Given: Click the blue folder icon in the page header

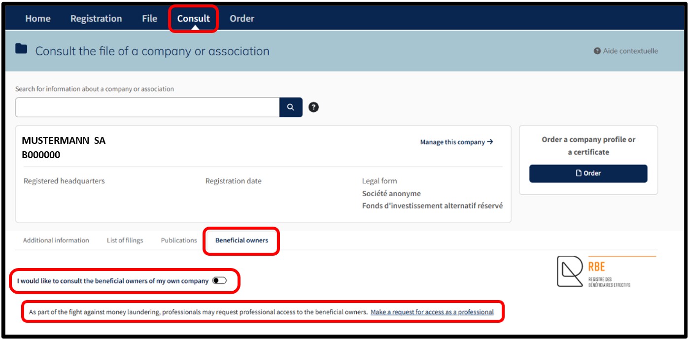Looking at the screenshot, I should pyautogui.click(x=21, y=48).
